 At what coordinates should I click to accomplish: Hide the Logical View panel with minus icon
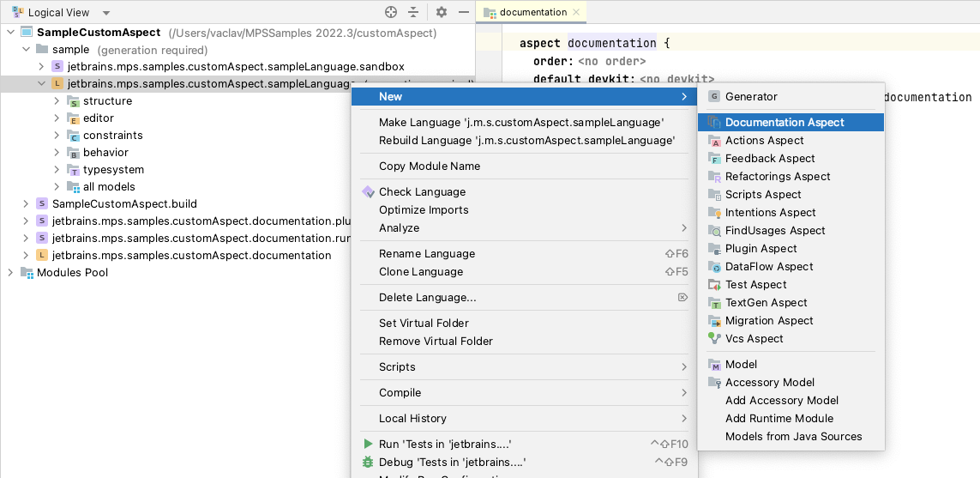pos(464,12)
